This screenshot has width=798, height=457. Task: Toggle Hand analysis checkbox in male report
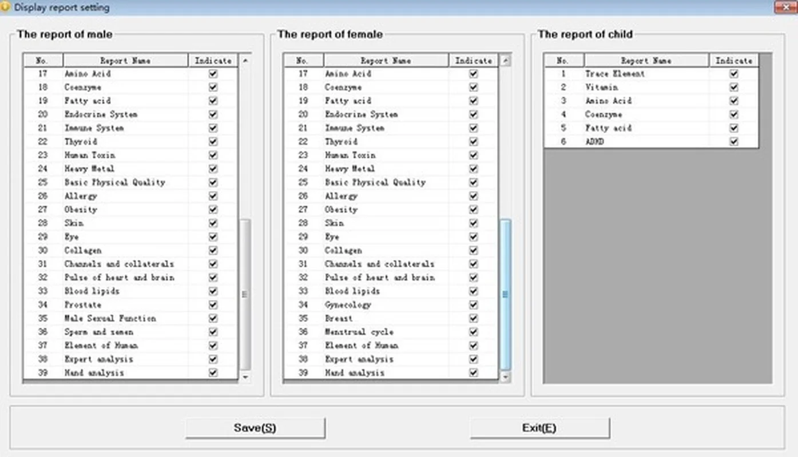pyautogui.click(x=213, y=373)
